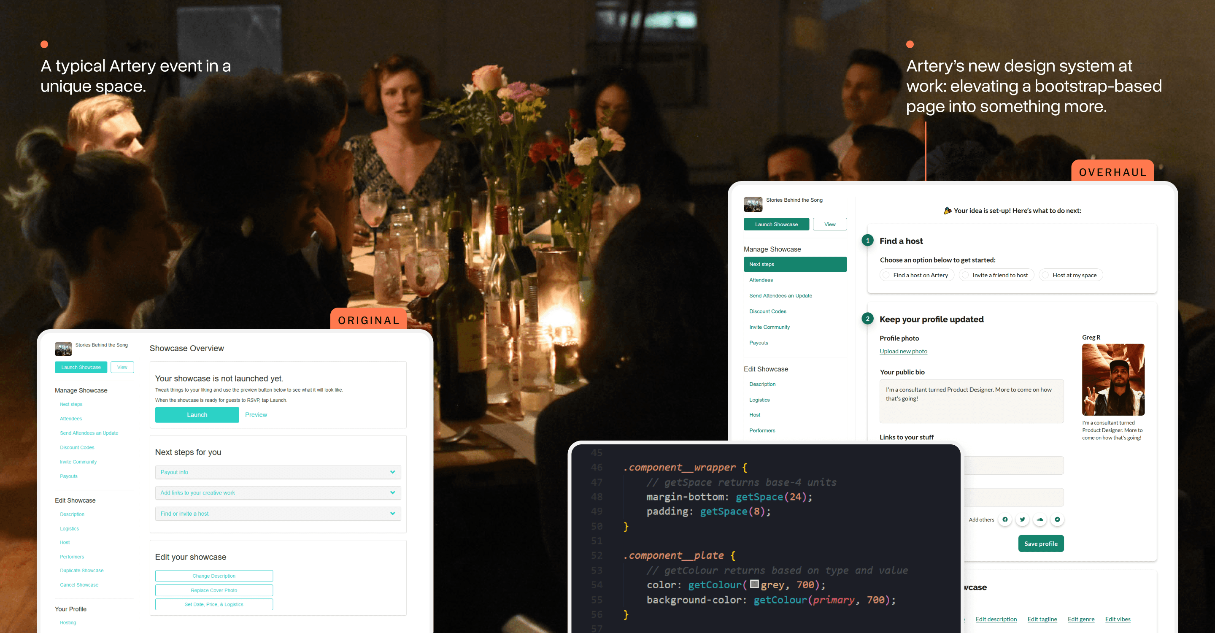Expand the Find or invite a host section
Viewport: 1215px width, 633px height.
[277, 513]
